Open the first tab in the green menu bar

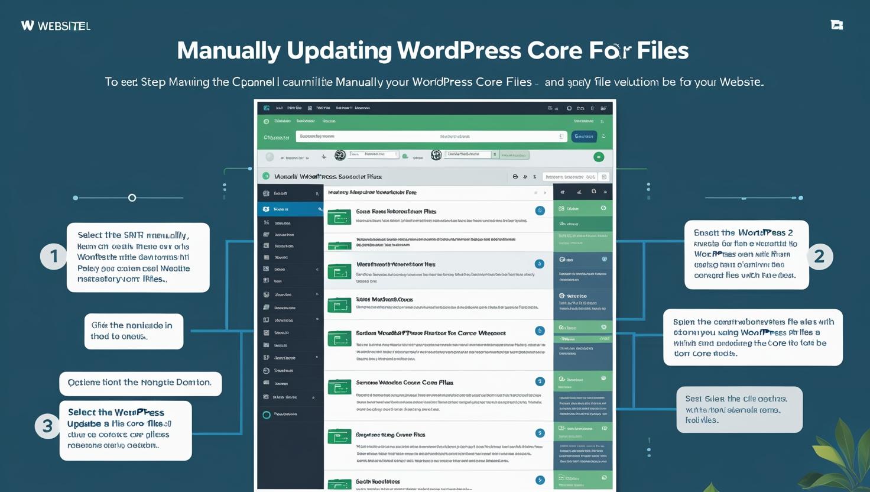pos(283,121)
